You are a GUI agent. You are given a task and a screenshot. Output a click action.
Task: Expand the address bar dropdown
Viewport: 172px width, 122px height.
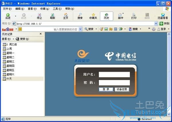pyautogui.click(x=156, y=23)
